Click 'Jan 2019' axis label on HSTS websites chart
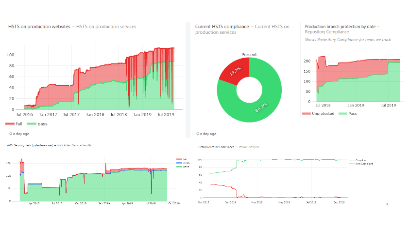Viewport: 409px width, 229px height. coord(142,114)
